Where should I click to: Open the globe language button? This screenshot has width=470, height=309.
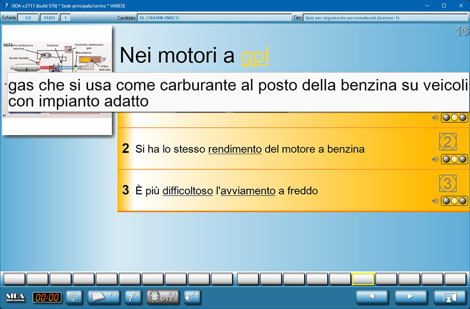point(74,297)
